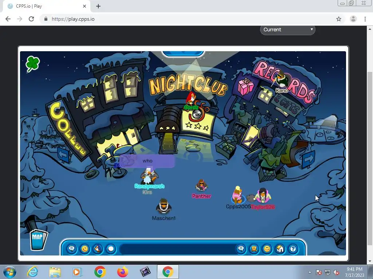Image resolution: width=373 pixels, height=279 pixels.
Task: Open the Current version dropdown
Action: (288, 30)
